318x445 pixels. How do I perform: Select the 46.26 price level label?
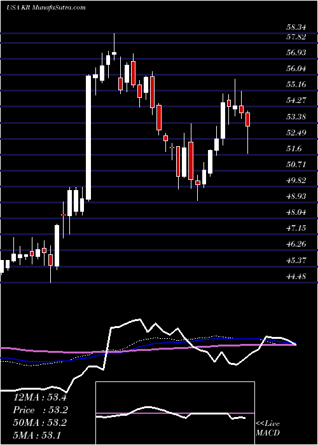pos(296,244)
